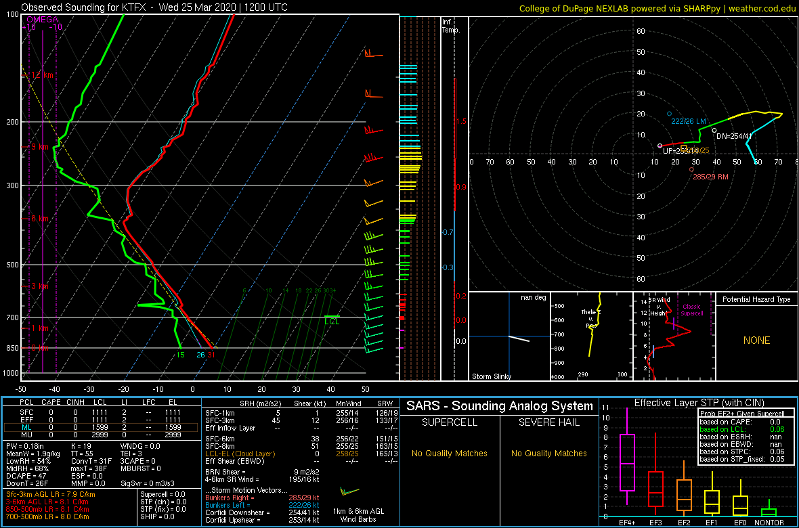Click the 'Supercell = 0.0' composite value
The height and width of the screenshot is (528, 799).
164,495
